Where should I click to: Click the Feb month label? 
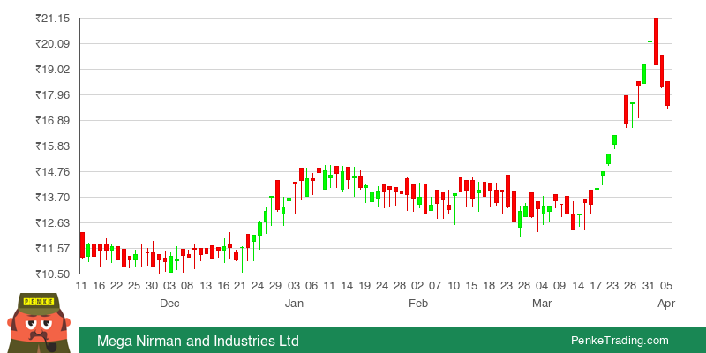417,304
